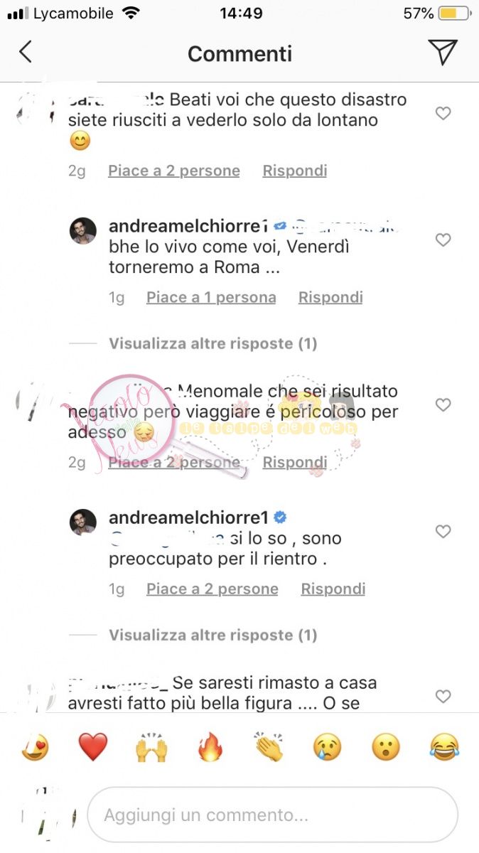479x853 pixels.
Task: Like the 'Menomale che sei risultato negativo' comment
Action: coord(443,405)
